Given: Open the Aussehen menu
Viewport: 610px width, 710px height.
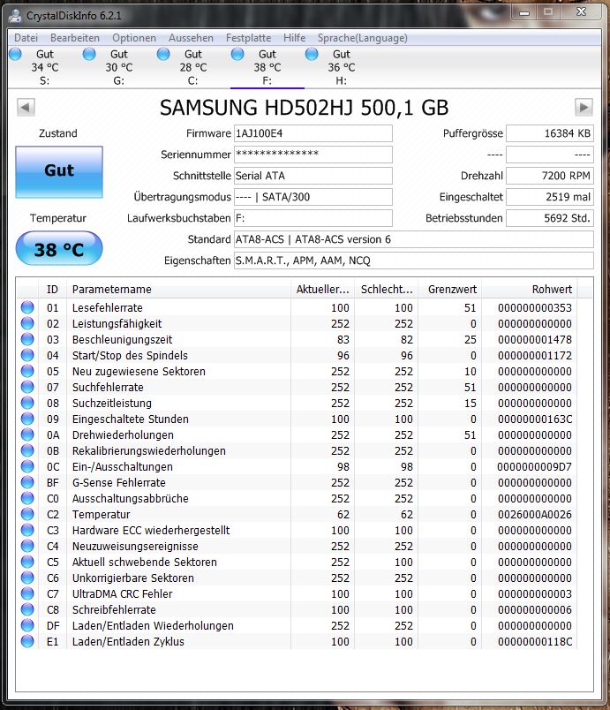Looking at the screenshot, I should pos(191,38).
